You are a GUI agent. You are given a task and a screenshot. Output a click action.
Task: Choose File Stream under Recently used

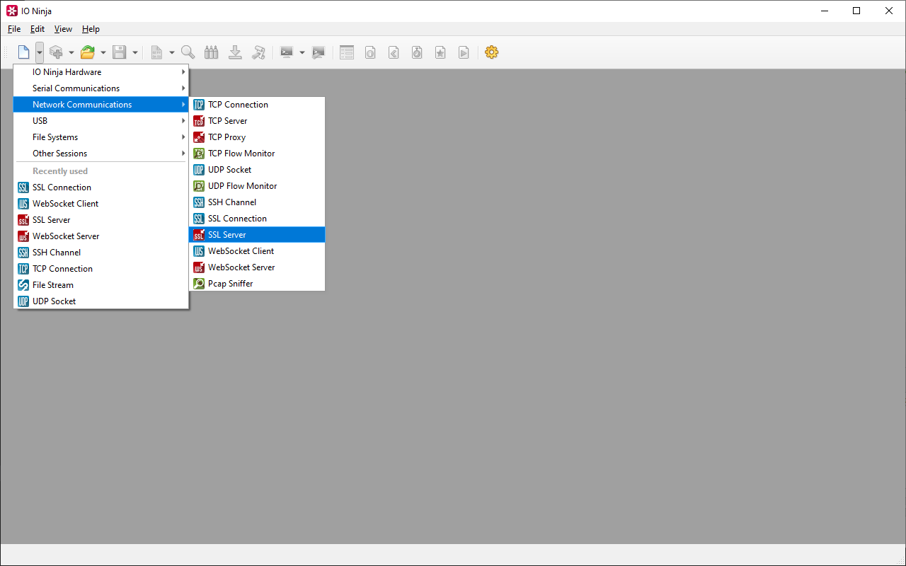pos(101,285)
